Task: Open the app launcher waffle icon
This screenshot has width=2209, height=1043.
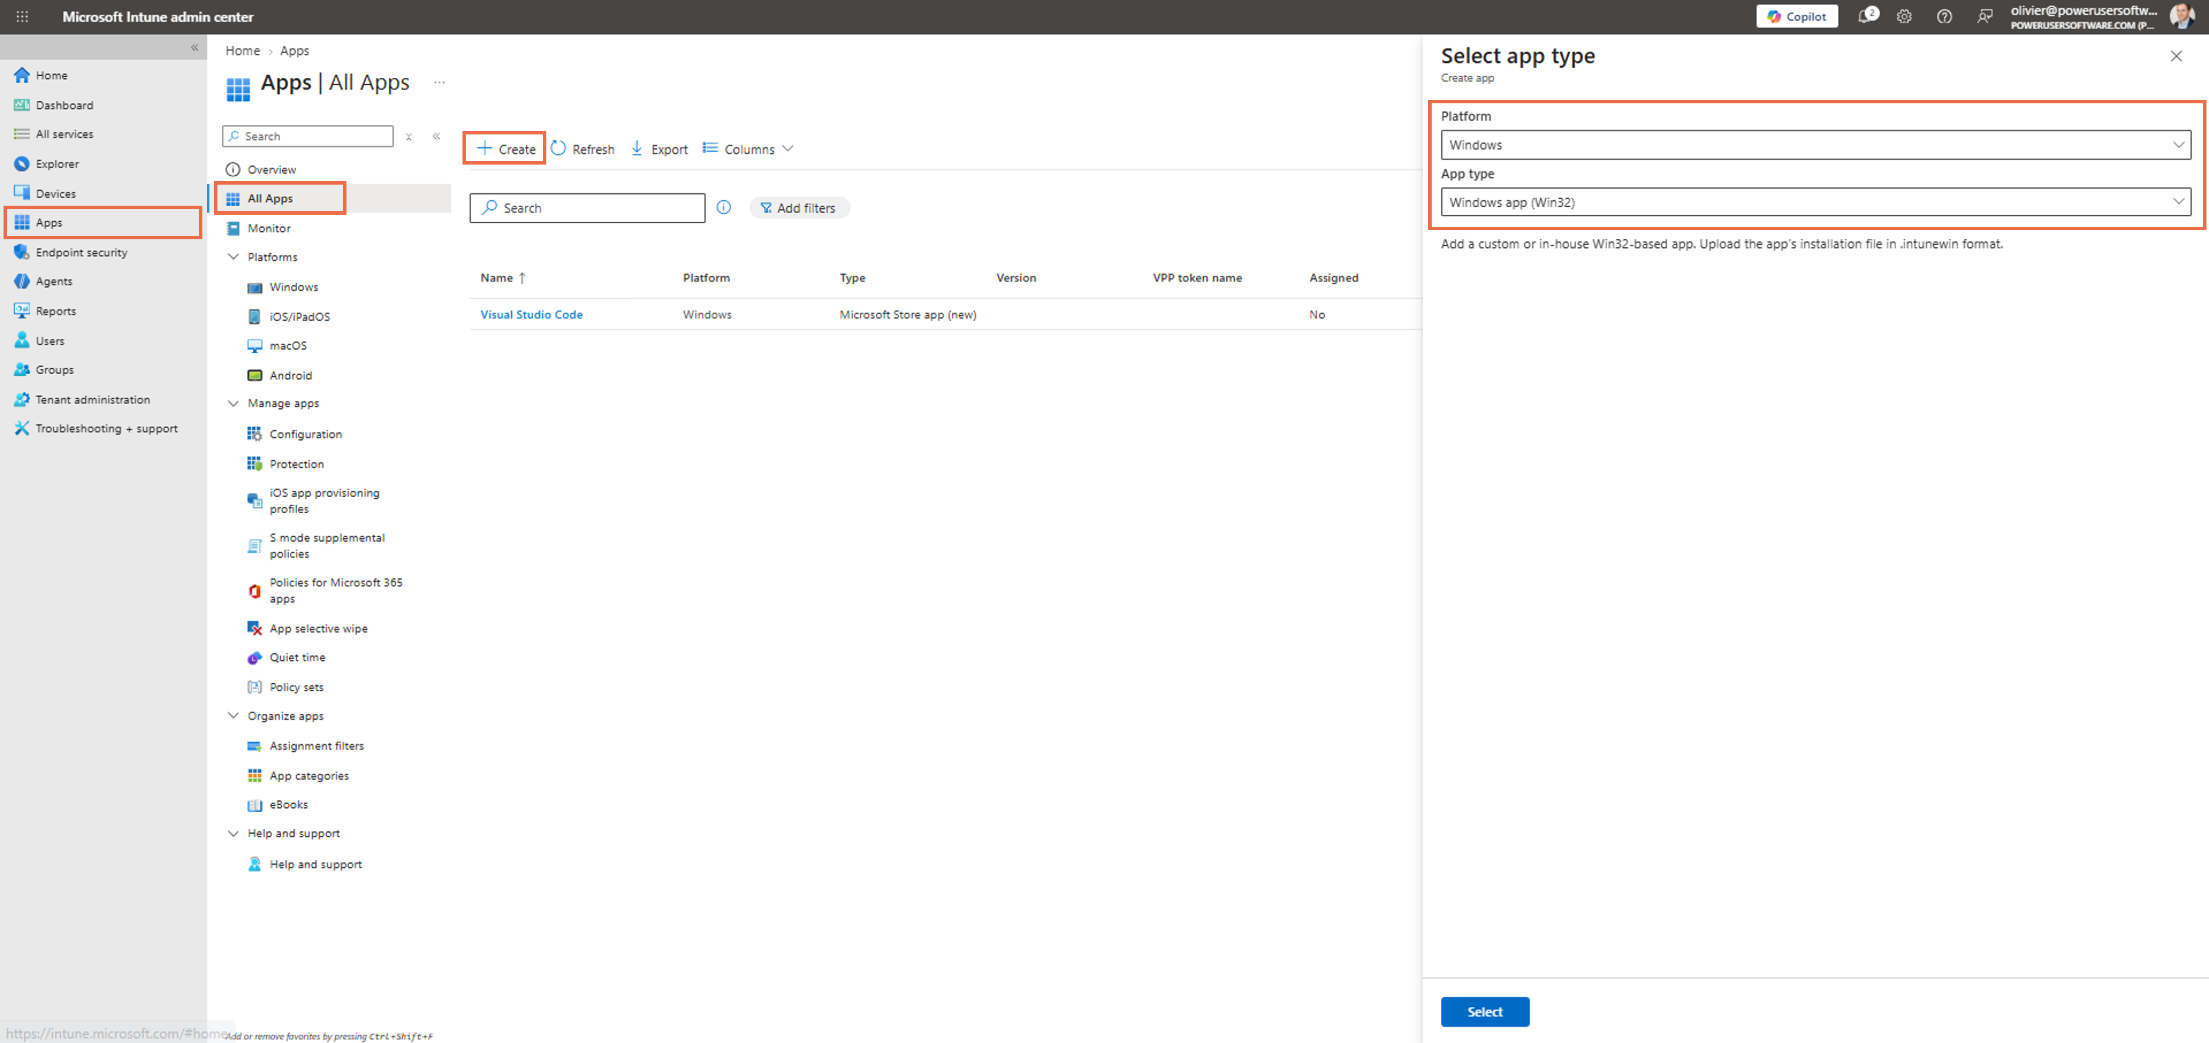Action: pyautogui.click(x=22, y=16)
